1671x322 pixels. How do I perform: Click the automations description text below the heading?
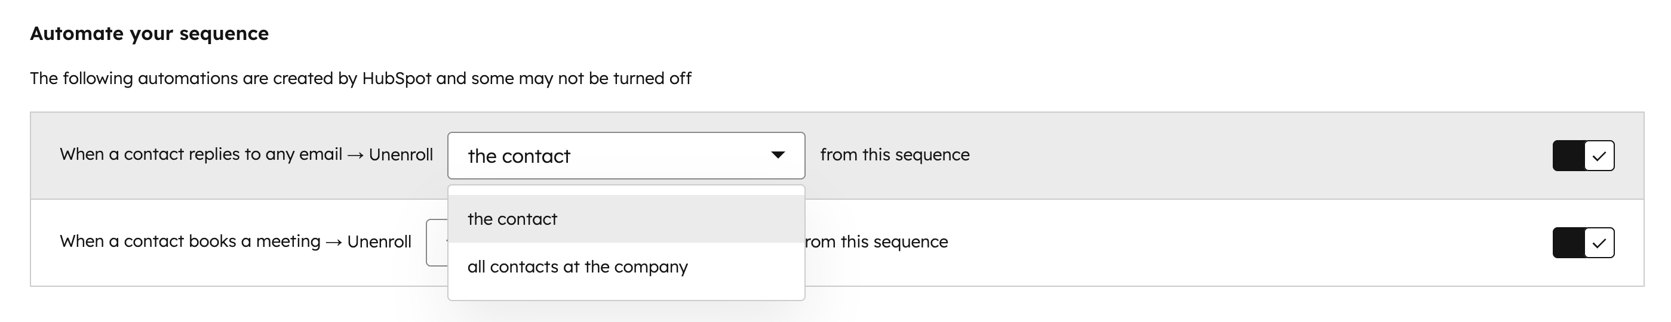[259, 78]
